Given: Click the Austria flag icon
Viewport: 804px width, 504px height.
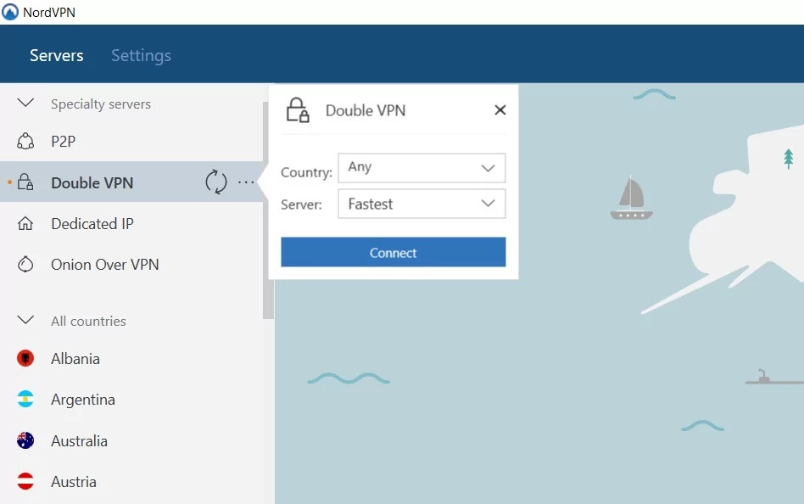Looking at the screenshot, I should tap(25, 481).
